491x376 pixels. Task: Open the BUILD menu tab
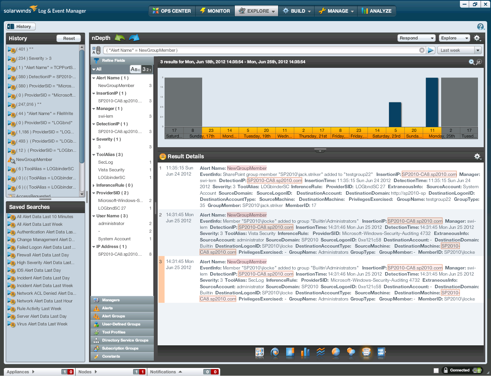[297, 11]
